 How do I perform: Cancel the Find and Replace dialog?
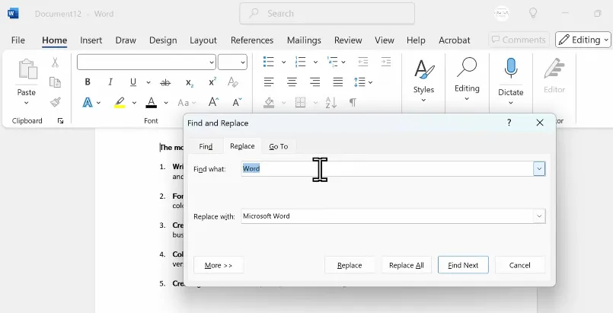pyautogui.click(x=519, y=265)
